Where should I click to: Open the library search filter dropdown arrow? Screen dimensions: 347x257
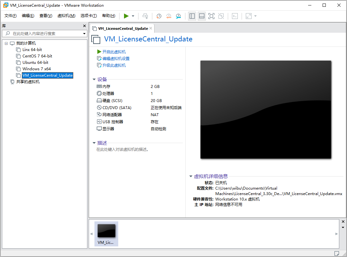pyautogui.click(x=84, y=34)
